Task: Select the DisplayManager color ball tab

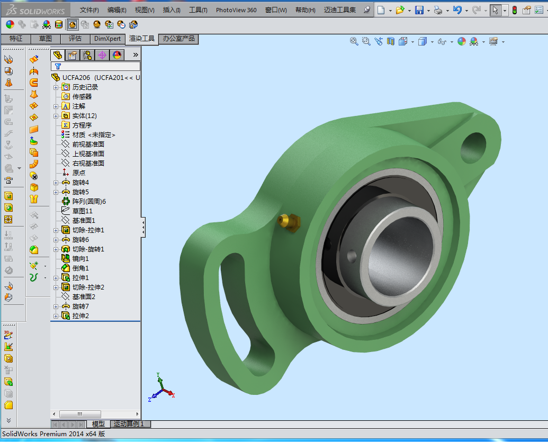Action: 116,55
